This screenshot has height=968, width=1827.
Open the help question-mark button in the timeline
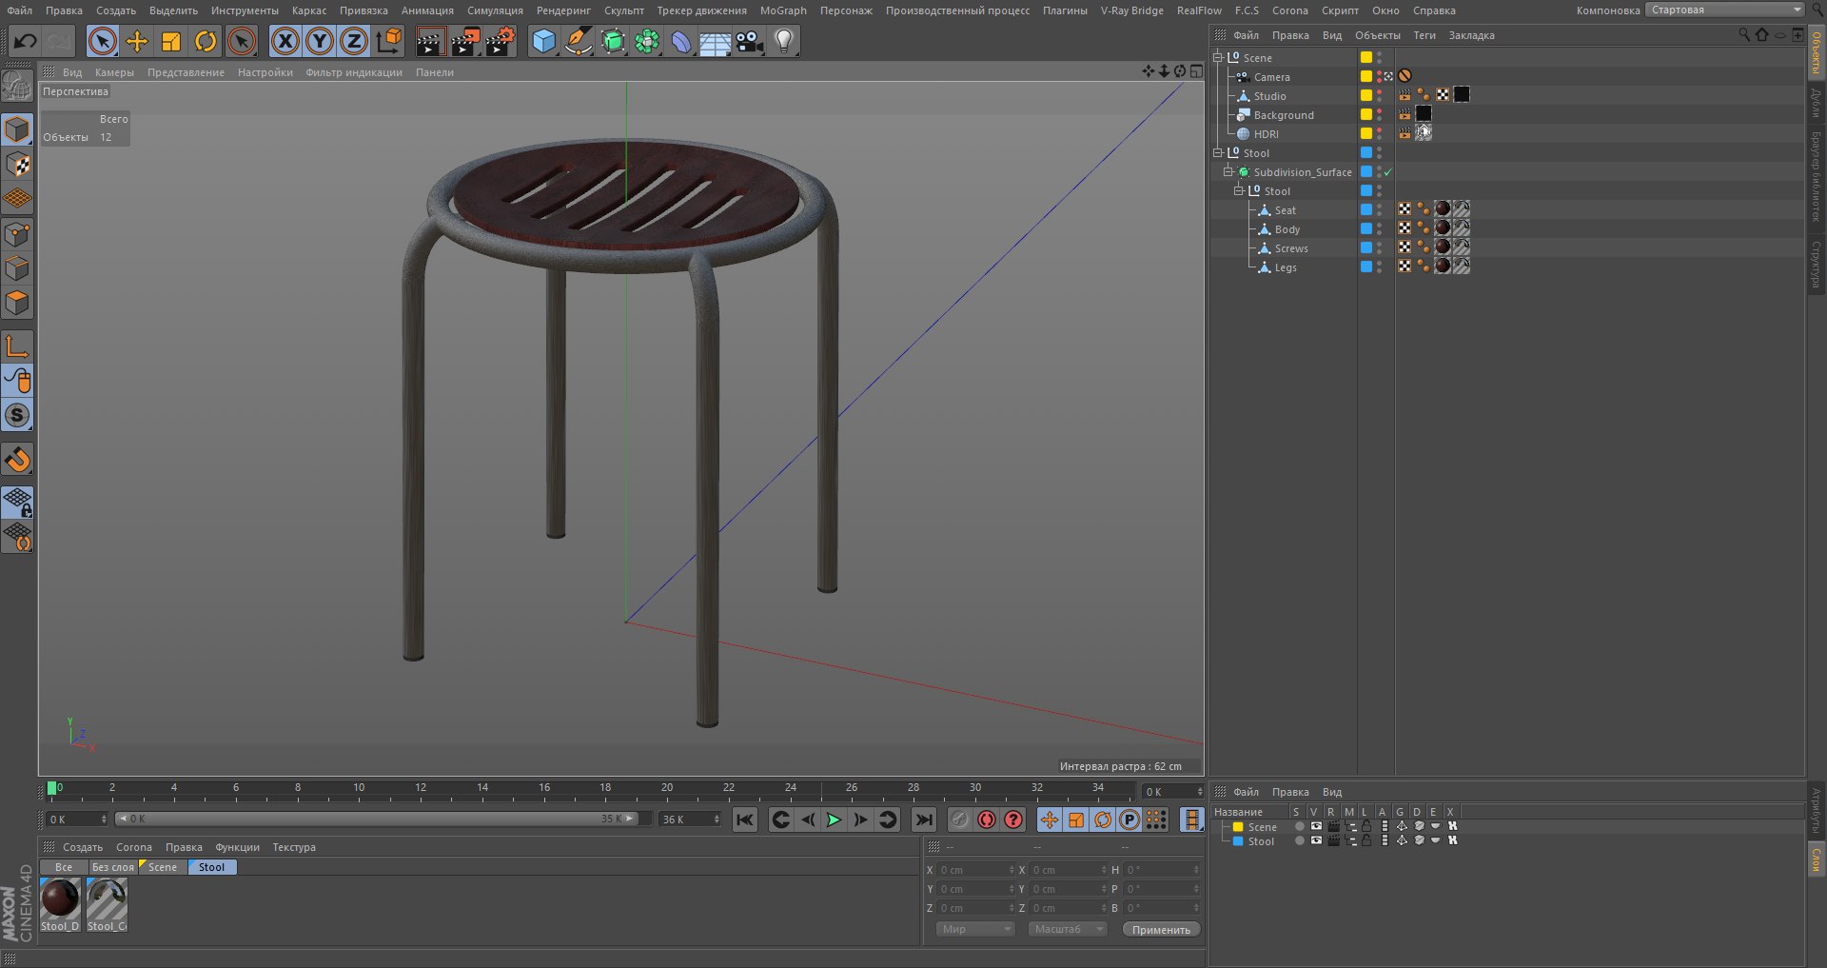point(1014,820)
